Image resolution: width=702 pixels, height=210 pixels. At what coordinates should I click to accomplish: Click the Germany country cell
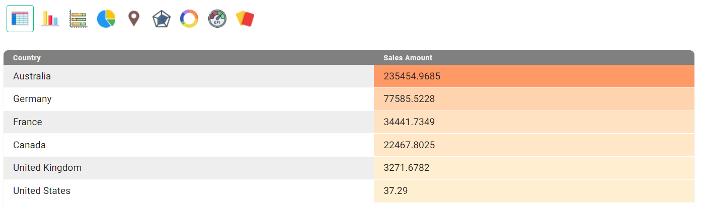click(189, 99)
